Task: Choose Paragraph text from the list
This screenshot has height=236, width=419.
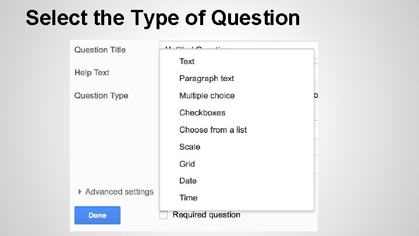Action: pyautogui.click(x=207, y=78)
